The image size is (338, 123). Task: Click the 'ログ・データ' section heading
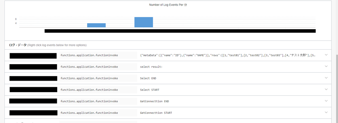coord(18,45)
